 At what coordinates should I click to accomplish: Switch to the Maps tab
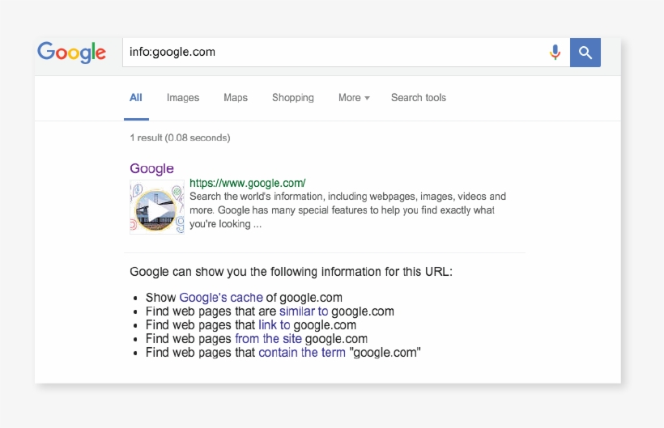pyautogui.click(x=236, y=98)
